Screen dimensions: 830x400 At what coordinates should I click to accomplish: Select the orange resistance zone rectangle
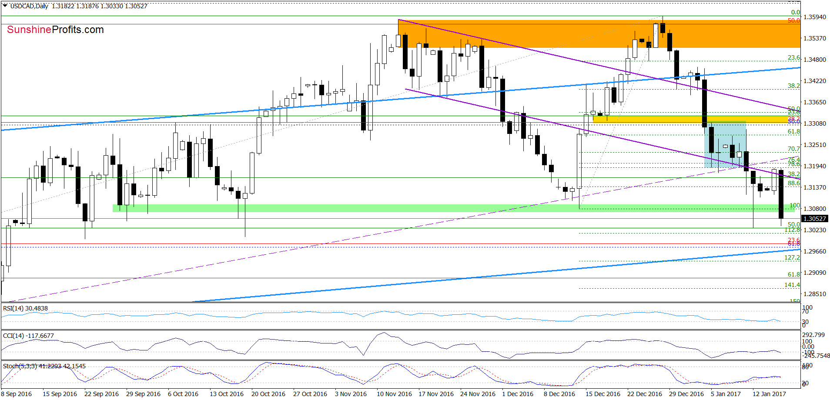pos(599,33)
